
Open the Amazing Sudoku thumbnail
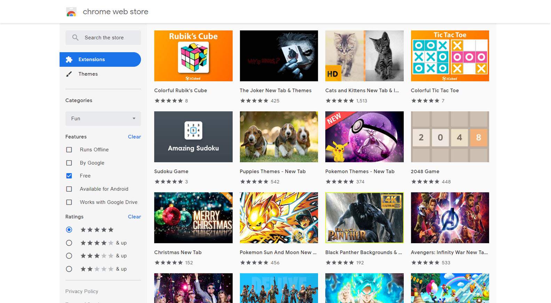[193, 137]
